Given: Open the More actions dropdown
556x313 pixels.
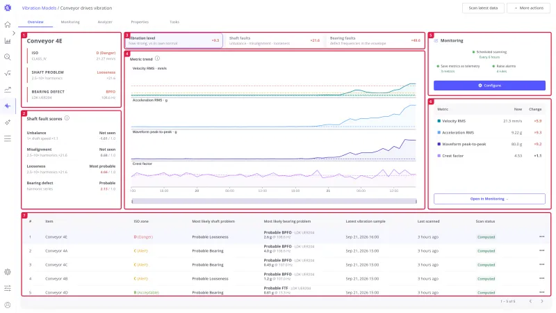Looking at the screenshot, I should [x=529, y=8].
